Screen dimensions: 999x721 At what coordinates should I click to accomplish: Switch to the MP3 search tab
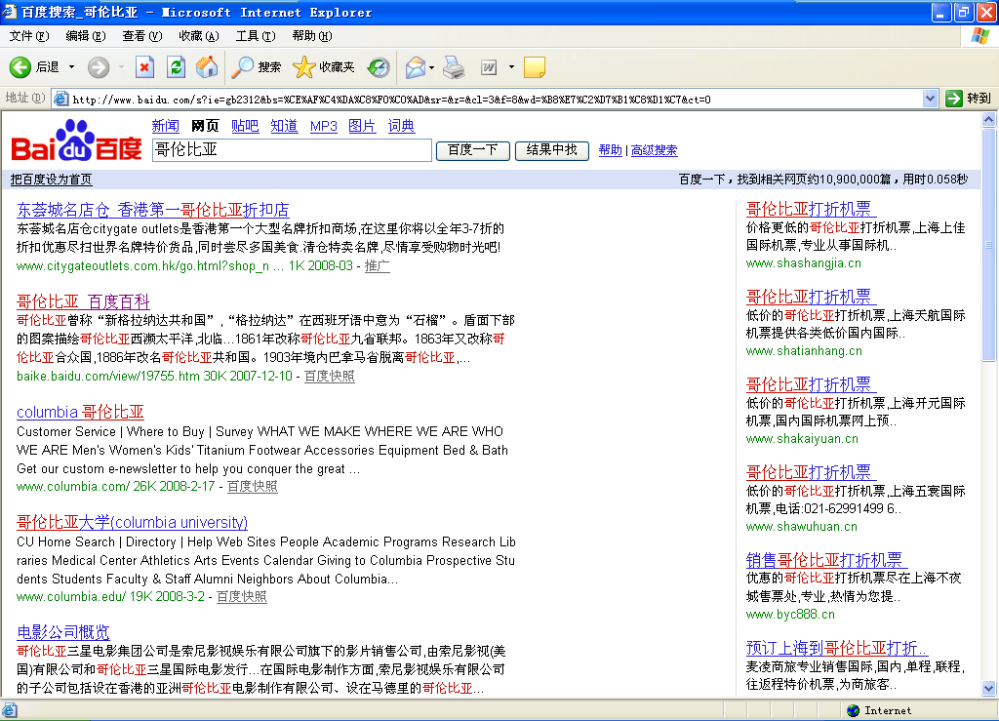324,126
